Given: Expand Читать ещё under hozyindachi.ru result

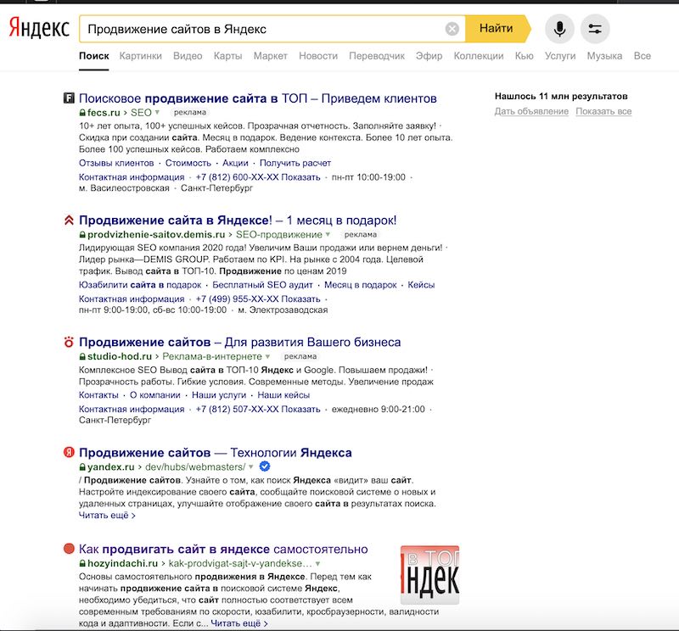Looking at the screenshot, I should [x=239, y=623].
